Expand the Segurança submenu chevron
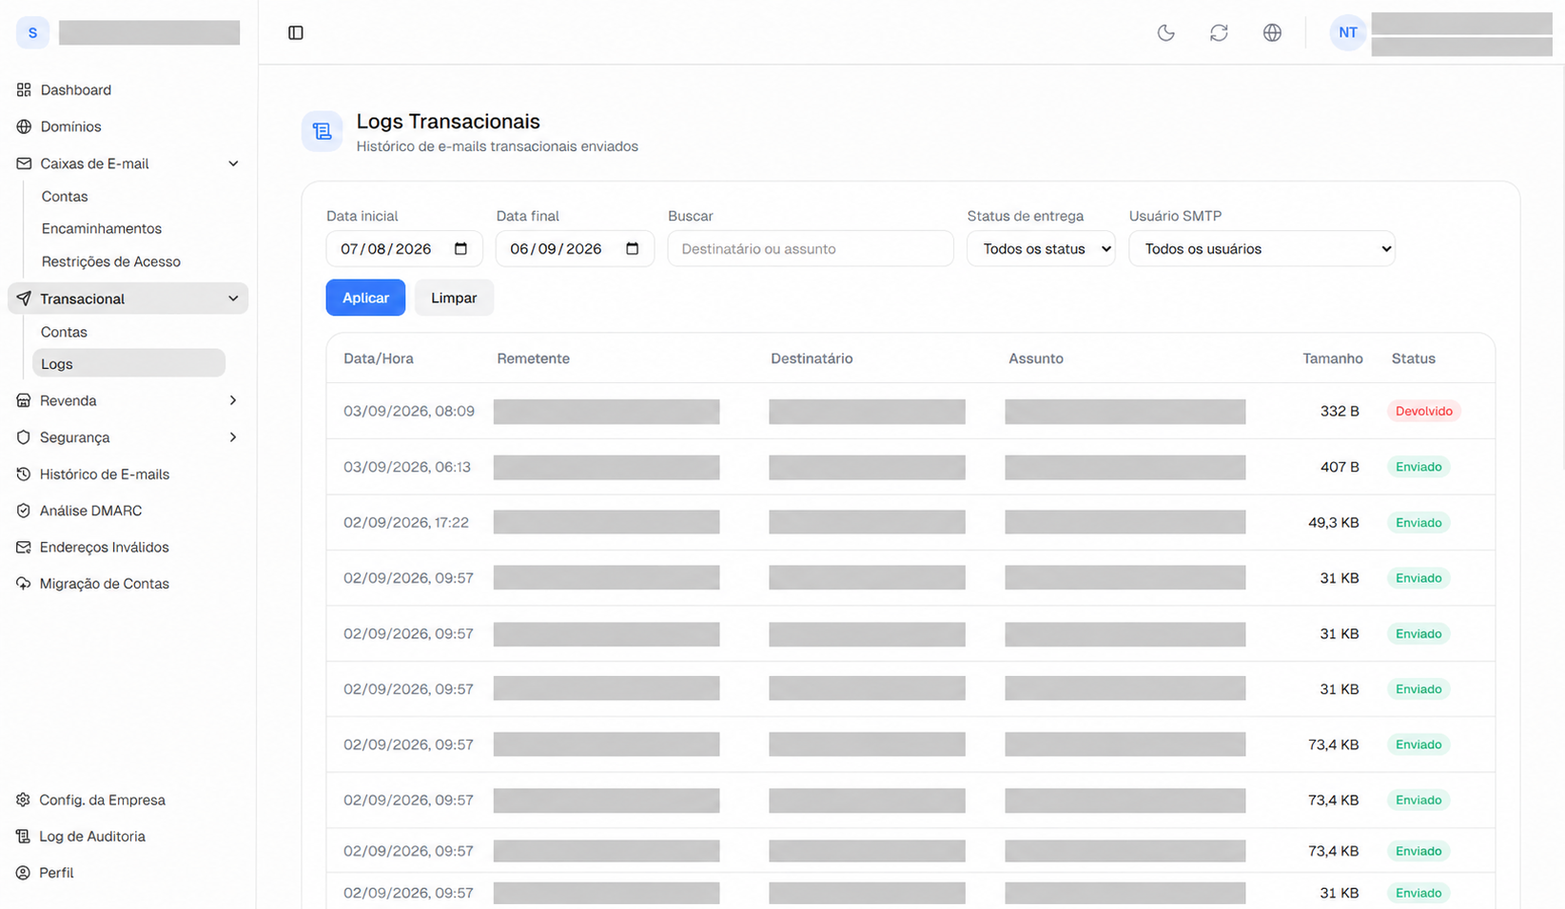The image size is (1565, 909). 233,437
